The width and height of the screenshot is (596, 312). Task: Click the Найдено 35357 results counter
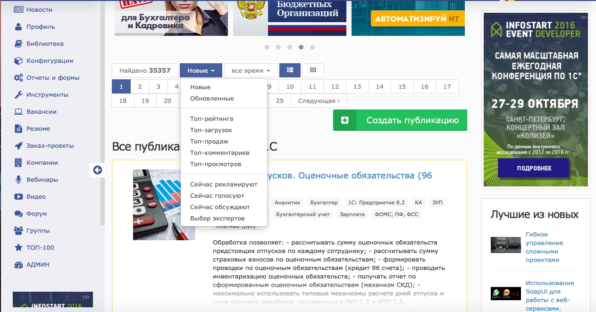tap(145, 70)
